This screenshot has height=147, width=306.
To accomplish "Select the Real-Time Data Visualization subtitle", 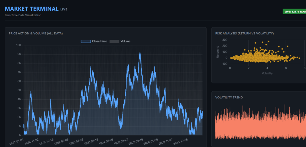I will [23, 15].
